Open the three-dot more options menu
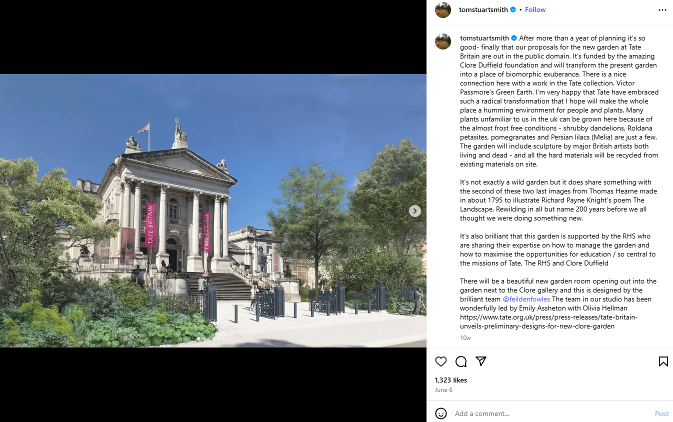673x422 pixels. pos(662,10)
